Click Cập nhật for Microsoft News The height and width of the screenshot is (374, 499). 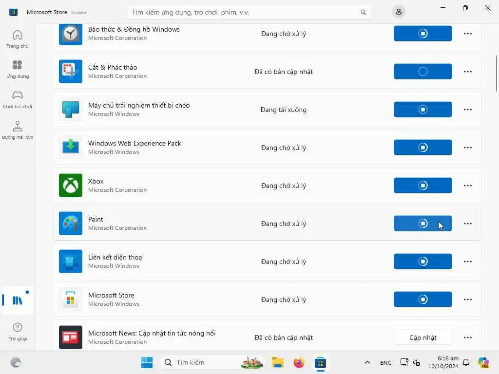[422, 337]
